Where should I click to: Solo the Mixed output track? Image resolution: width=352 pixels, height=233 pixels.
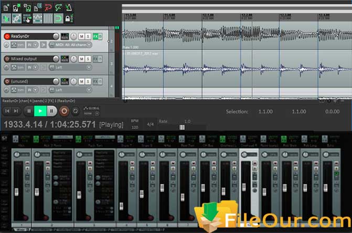tap(88, 59)
